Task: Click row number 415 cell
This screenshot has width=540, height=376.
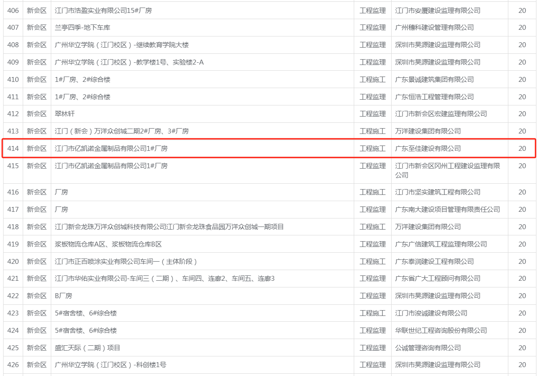Action: point(13,170)
